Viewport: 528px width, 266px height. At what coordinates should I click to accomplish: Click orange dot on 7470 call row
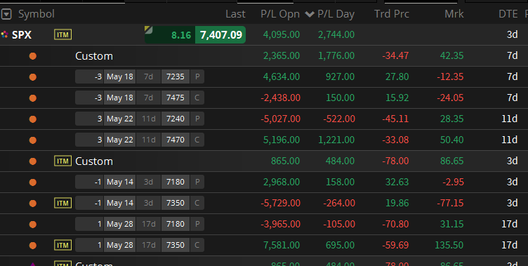33,140
